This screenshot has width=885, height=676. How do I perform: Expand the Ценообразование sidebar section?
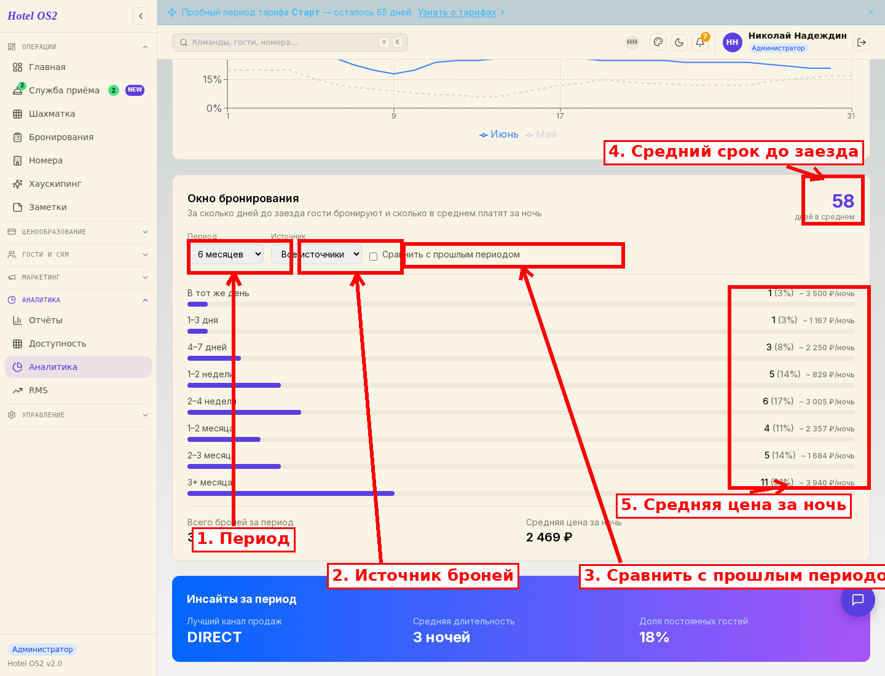[78, 232]
